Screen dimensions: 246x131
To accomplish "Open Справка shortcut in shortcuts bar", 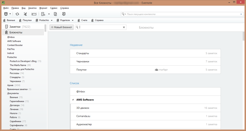I will coord(97,20).
